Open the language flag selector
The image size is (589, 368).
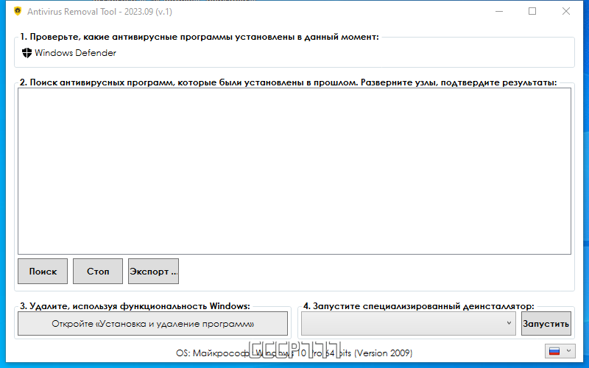[x=560, y=352]
